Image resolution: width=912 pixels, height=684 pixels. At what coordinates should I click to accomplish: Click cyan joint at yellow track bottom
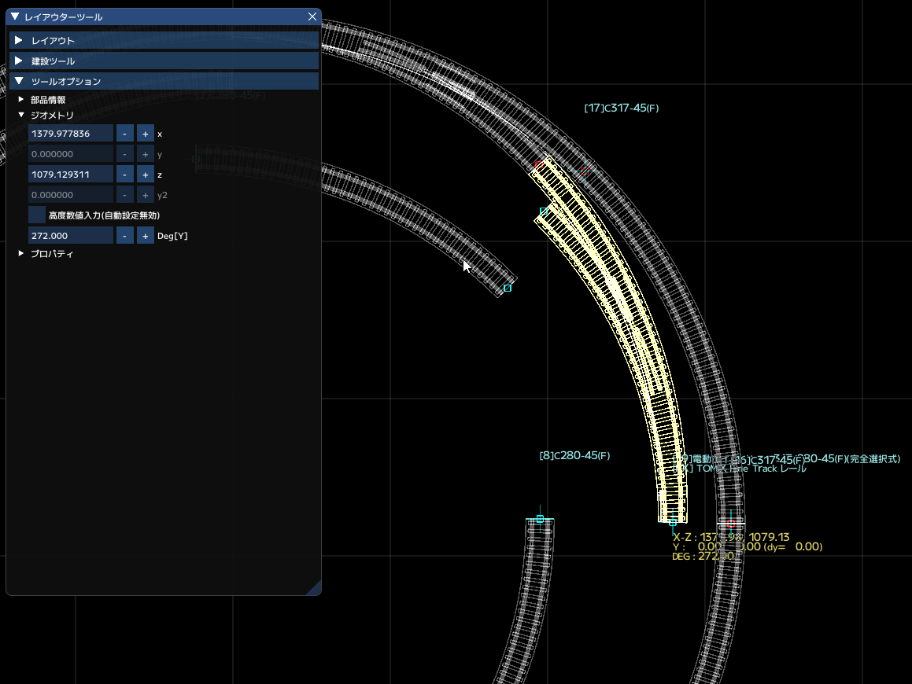point(672,523)
